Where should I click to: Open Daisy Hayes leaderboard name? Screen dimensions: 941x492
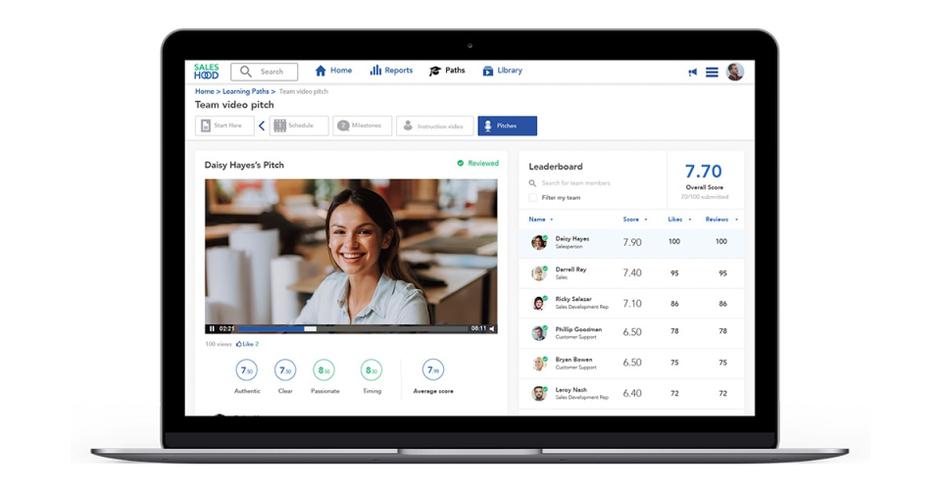click(571, 238)
